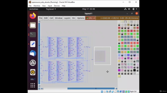The height and width of the screenshot is (93, 167).
Task: Select the empty outlined square in first palette row
Action: click(x=125, y=22)
